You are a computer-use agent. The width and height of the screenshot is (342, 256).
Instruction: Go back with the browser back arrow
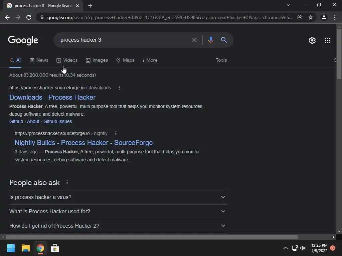click(7, 17)
